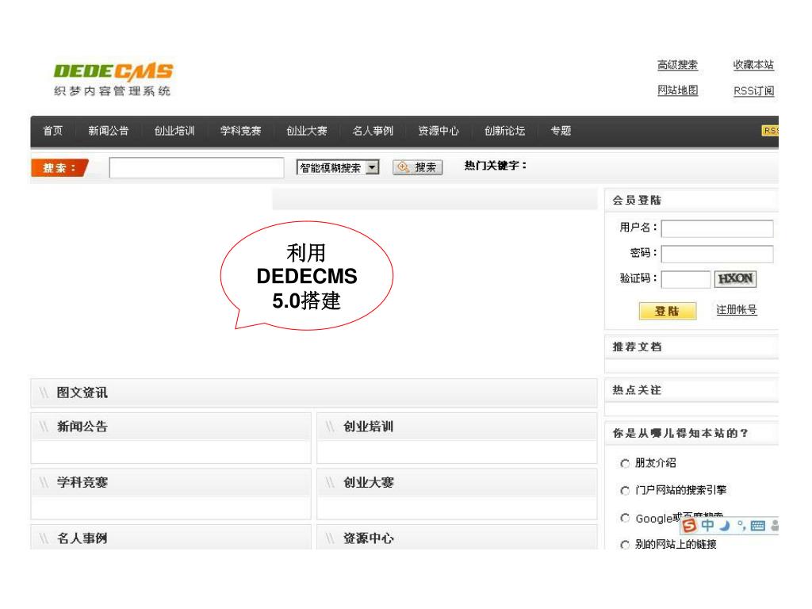Click the 收藏本站 link
The height and width of the screenshot is (609, 812).
point(753,65)
